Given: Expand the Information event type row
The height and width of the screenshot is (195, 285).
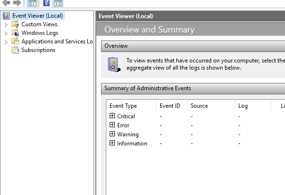Looking at the screenshot, I should point(112,143).
